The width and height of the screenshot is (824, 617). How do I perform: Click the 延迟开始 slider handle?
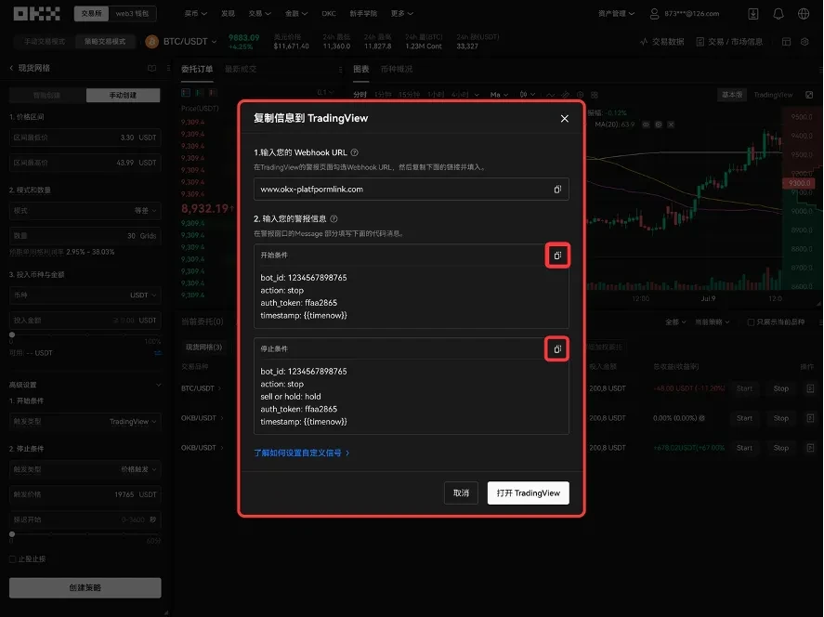[12, 534]
